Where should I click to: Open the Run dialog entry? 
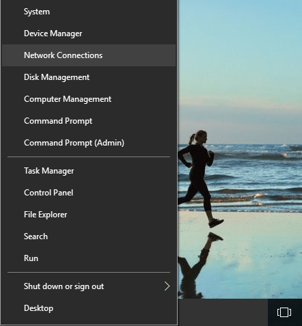tap(89, 258)
